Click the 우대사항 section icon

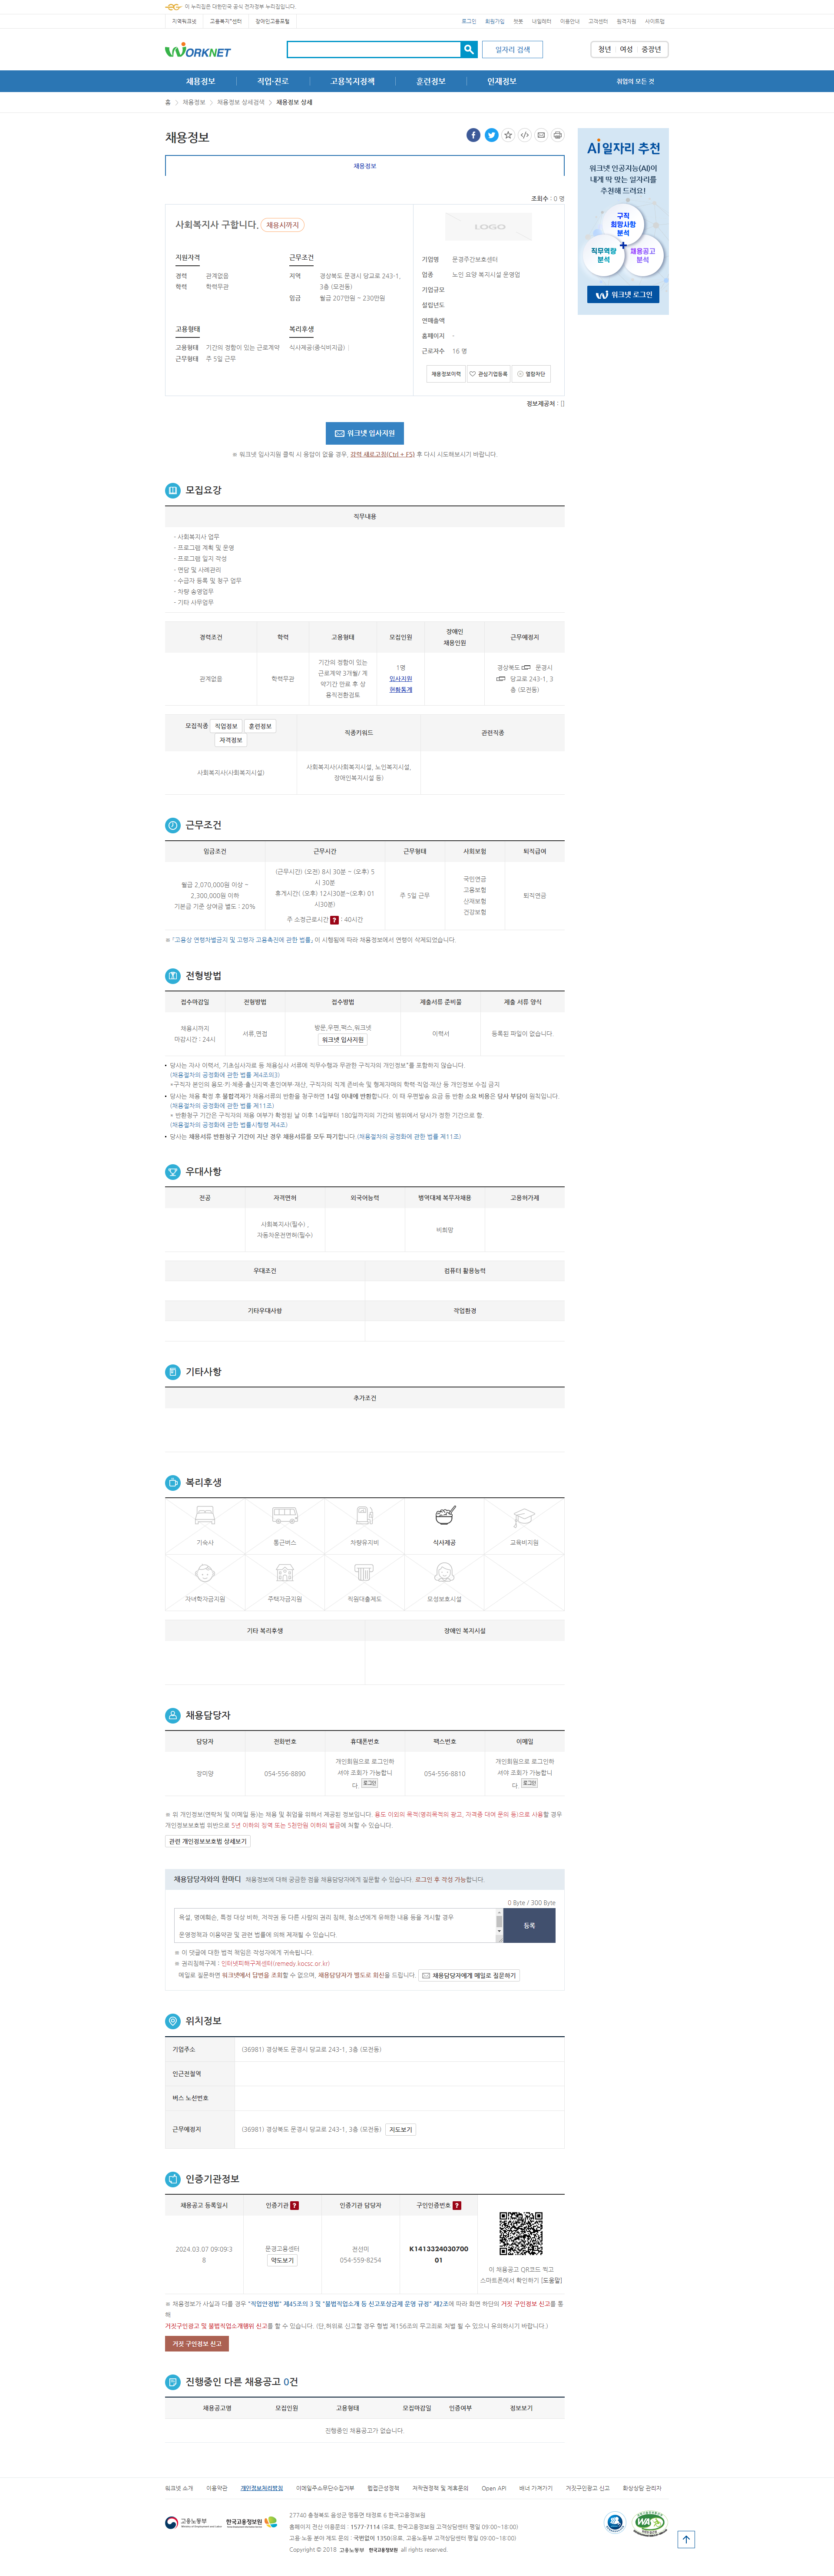pyautogui.click(x=172, y=1171)
